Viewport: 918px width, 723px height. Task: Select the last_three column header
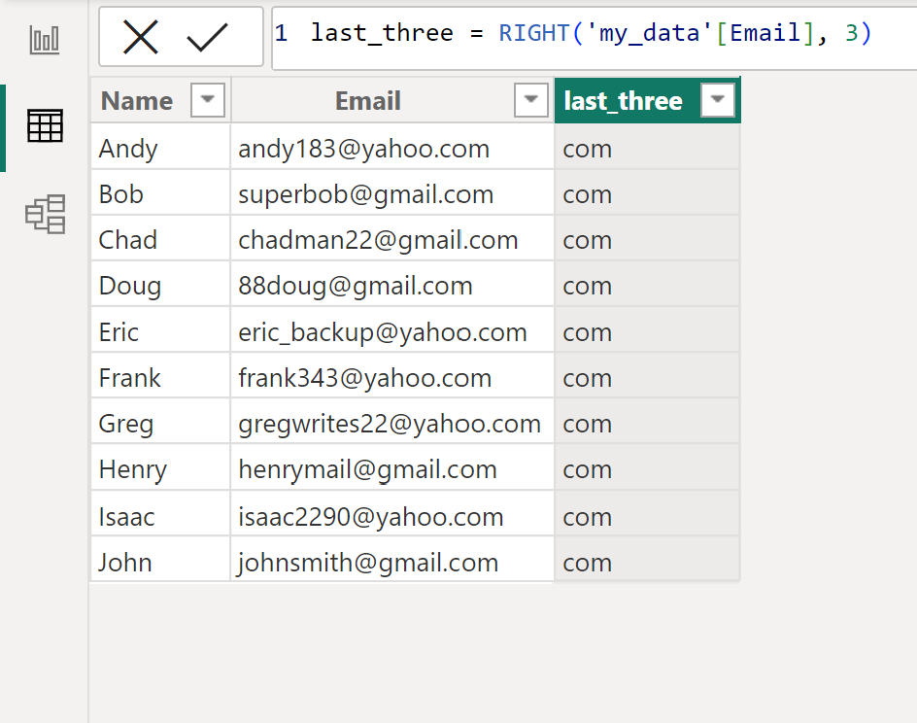tap(623, 101)
